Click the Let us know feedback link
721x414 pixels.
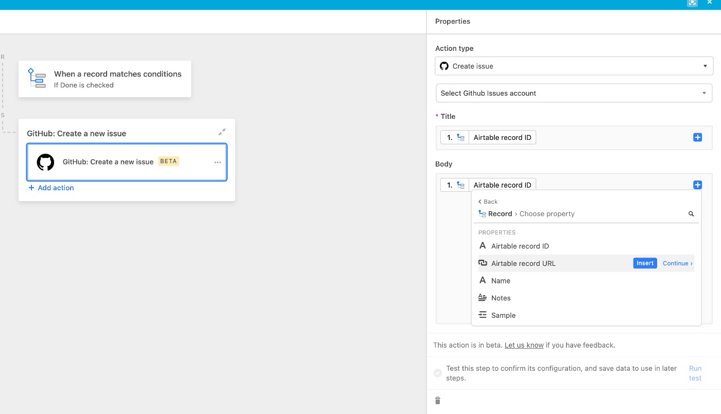(524, 345)
